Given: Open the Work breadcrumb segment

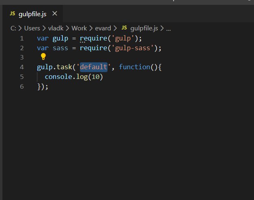Looking at the screenshot, I should click(79, 28).
